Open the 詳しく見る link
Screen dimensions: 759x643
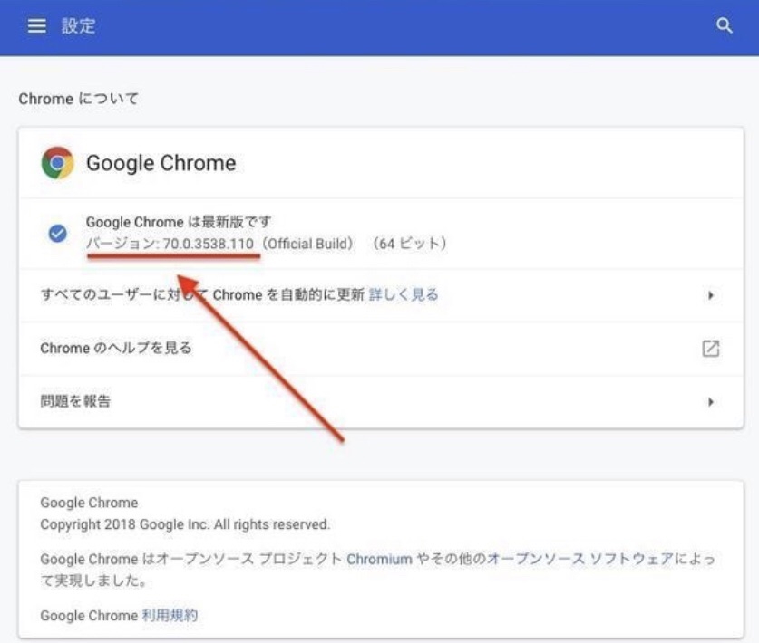(404, 294)
